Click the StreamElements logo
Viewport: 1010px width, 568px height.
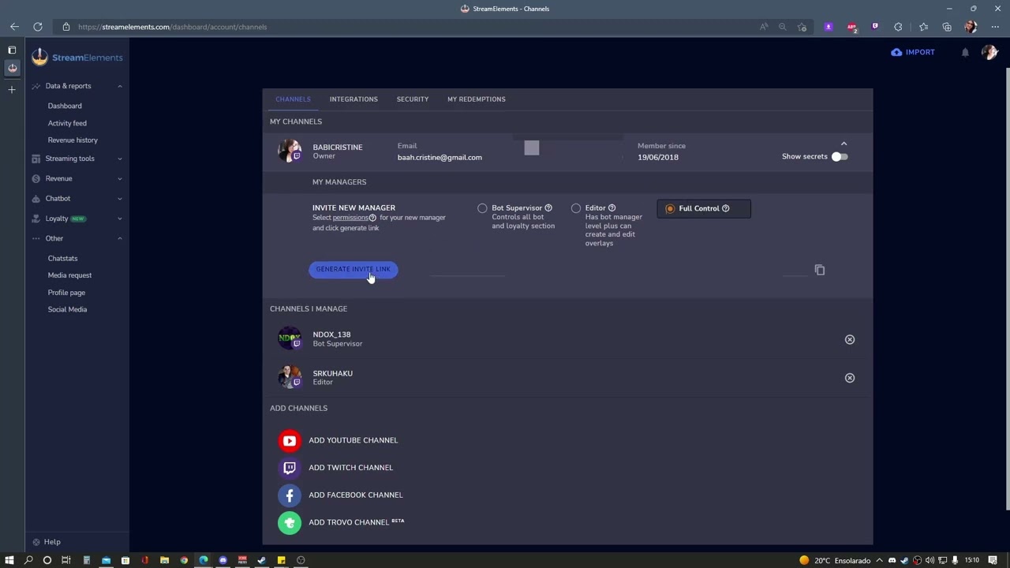(77, 58)
